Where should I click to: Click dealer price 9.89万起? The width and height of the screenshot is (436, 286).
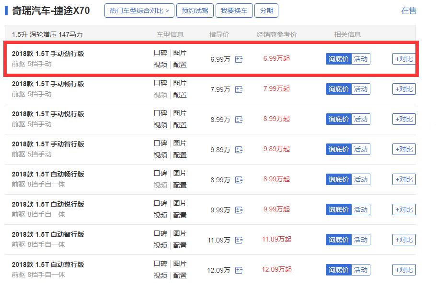(x=276, y=149)
